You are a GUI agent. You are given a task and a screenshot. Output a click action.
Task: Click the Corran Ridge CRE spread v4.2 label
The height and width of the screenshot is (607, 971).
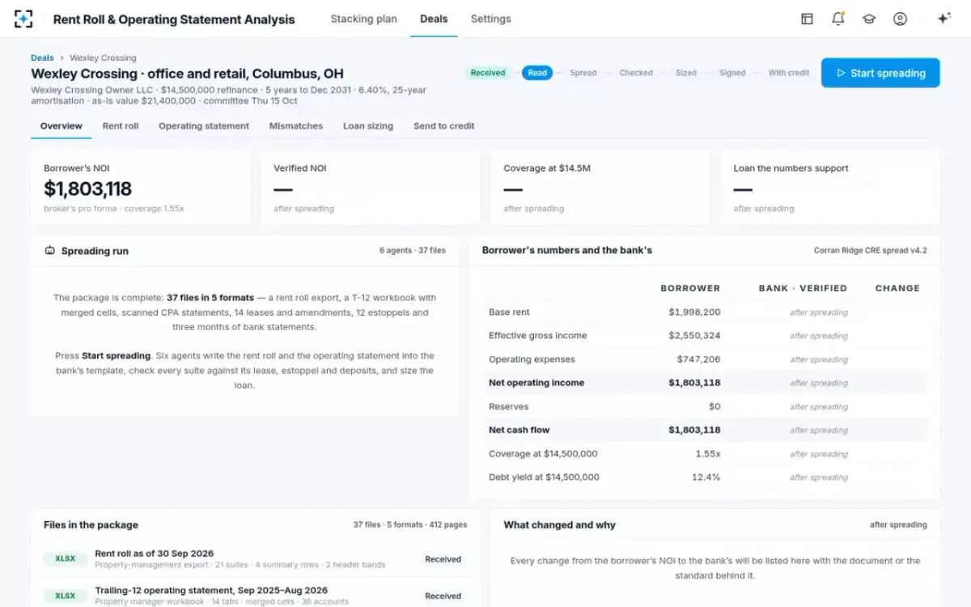tap(871, 251)
